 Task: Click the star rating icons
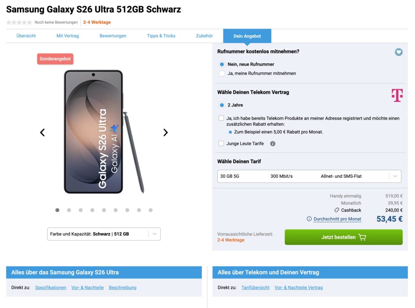19,22
